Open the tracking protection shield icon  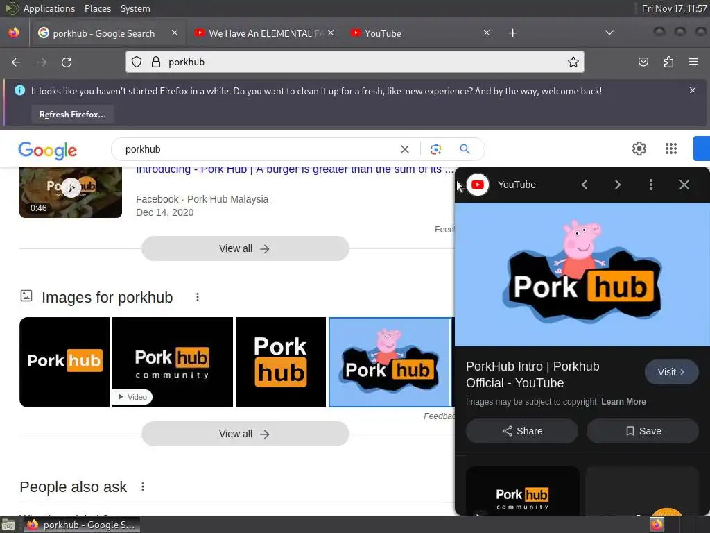coord(137,62)
